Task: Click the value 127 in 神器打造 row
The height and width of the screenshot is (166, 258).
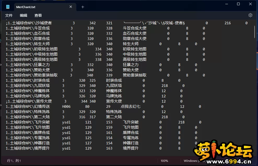Action: coord(88,143)
